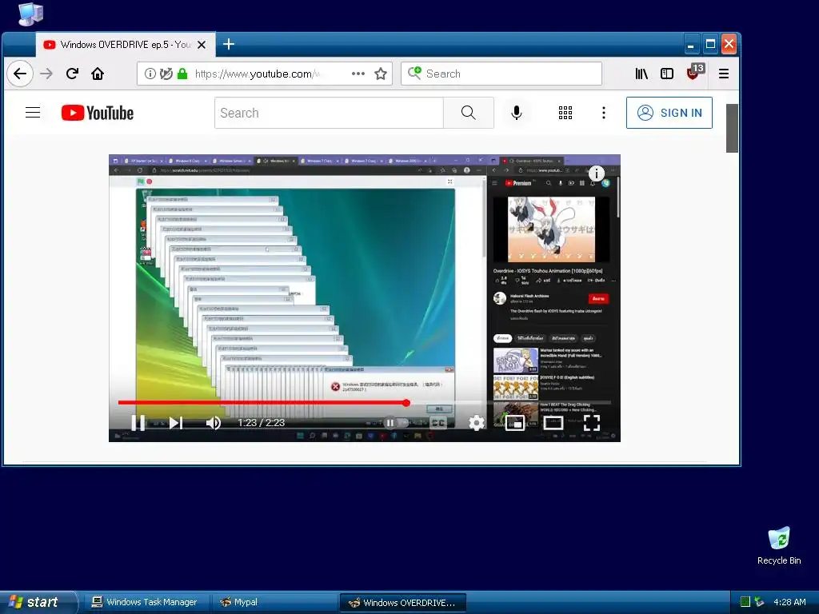Open the Windows start button
The height and width of the screenshot is (614, 819).
click(38, 602)
